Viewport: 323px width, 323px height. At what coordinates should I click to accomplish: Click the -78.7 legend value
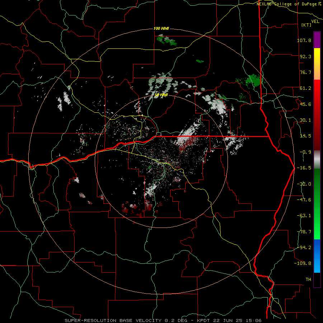304,232
